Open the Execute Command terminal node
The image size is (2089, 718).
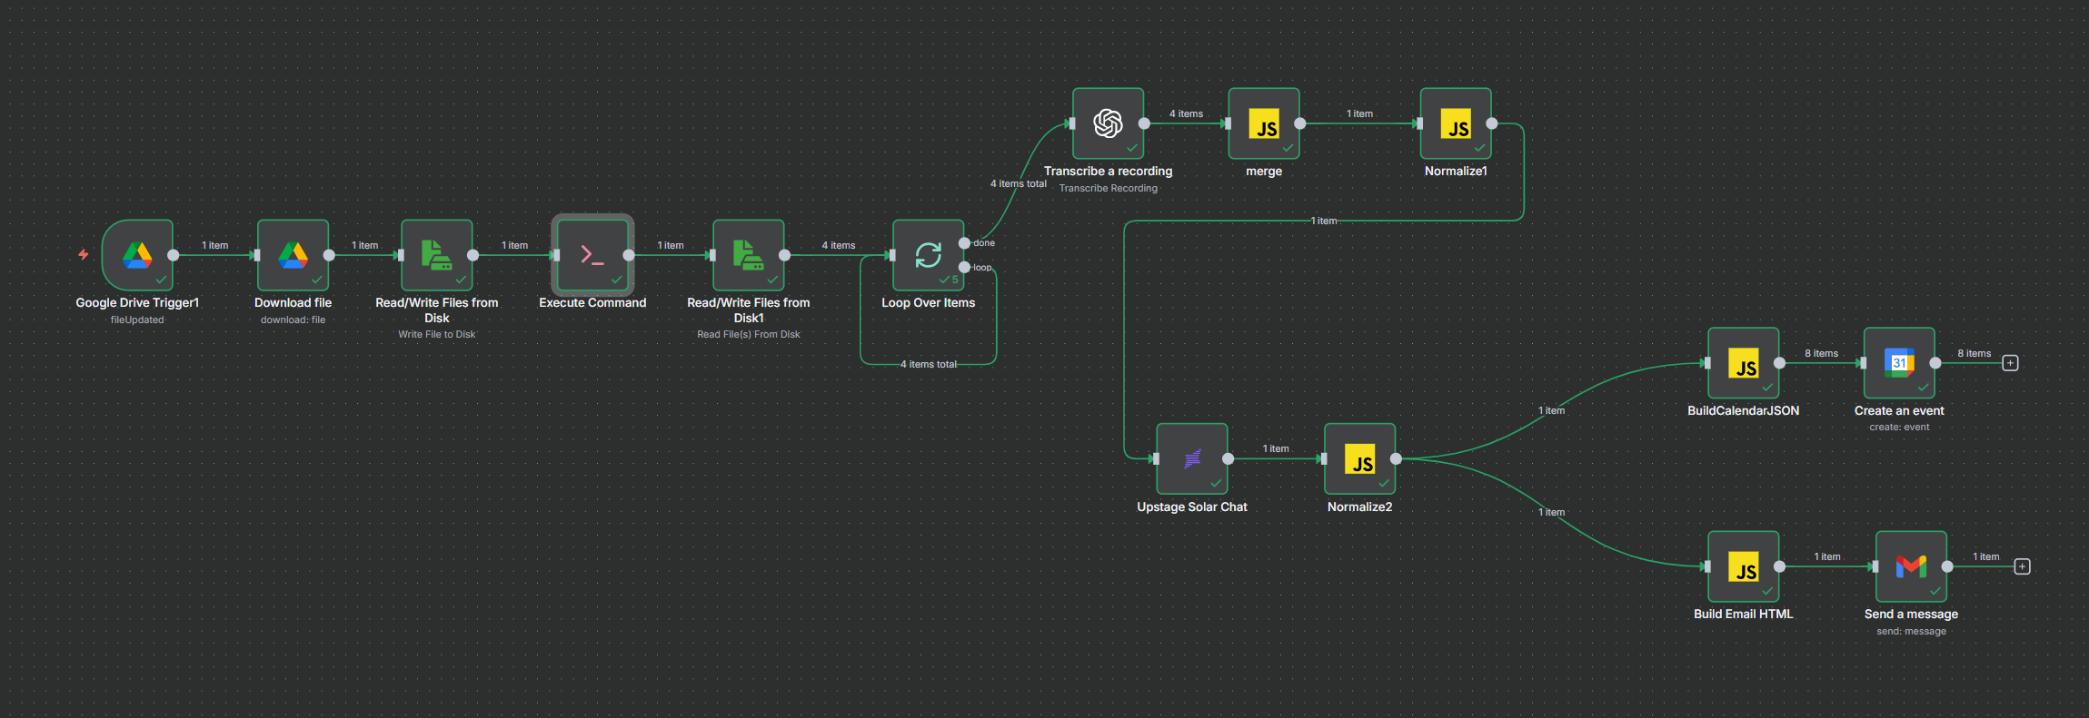click(592, 255)
